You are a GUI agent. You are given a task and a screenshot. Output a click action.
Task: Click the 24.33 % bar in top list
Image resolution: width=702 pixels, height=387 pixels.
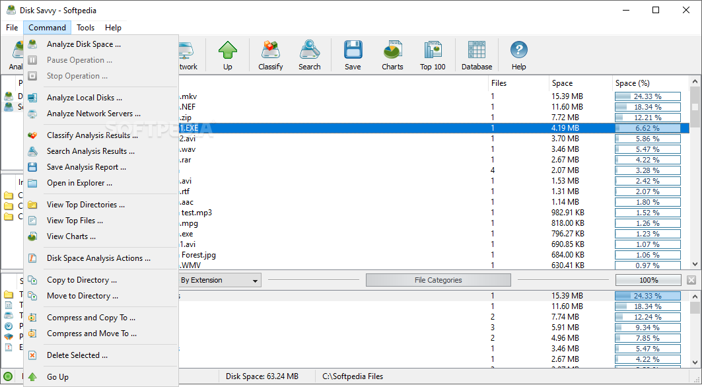(x=647, y=96)
